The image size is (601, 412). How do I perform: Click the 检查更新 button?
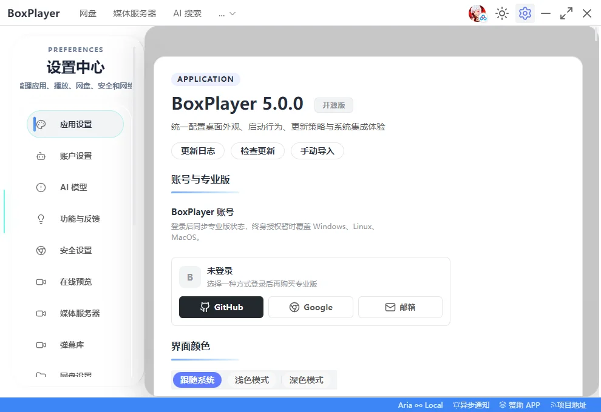(257, 151)
